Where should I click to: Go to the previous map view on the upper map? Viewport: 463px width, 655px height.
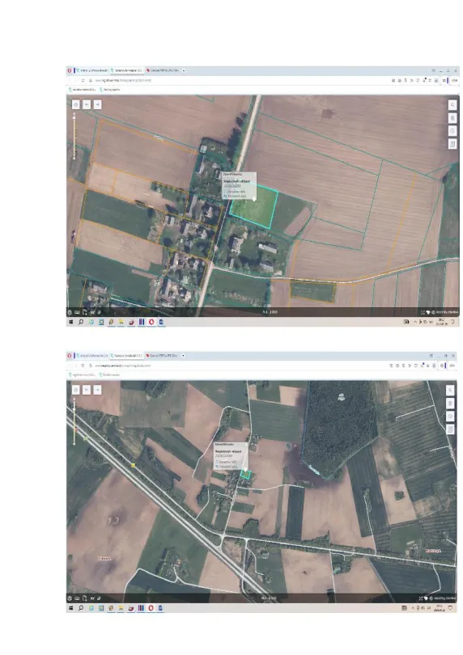87,104
